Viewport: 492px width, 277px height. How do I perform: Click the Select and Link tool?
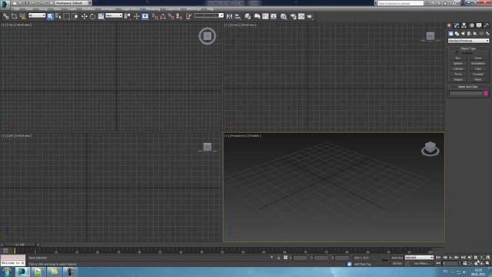click(5, 16)
